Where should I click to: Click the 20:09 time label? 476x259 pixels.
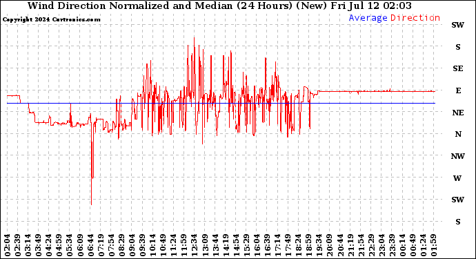329,245
